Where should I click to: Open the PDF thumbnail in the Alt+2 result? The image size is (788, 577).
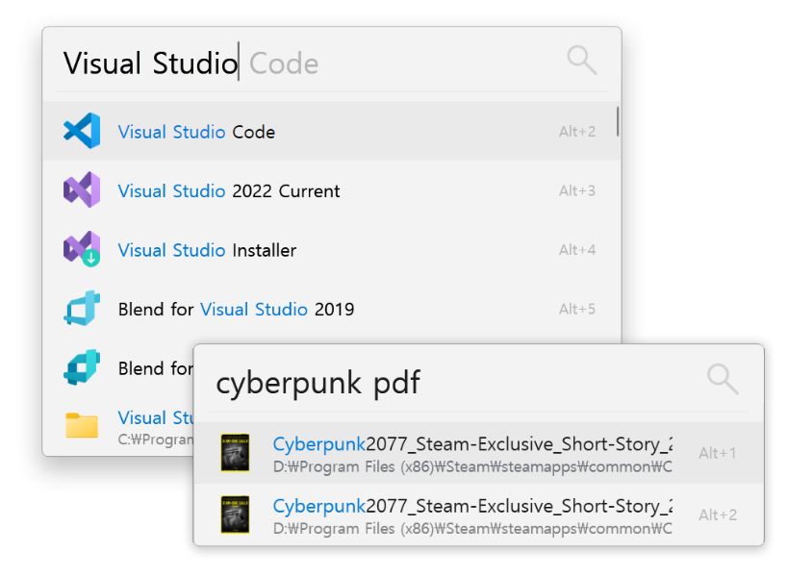[x=235, y=514]
